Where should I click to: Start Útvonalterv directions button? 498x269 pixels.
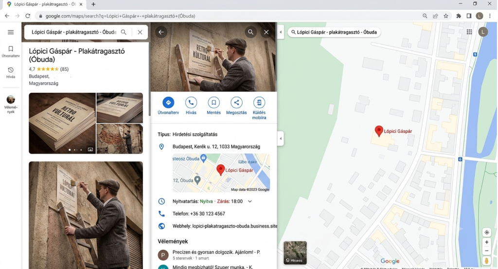[168, 106]
